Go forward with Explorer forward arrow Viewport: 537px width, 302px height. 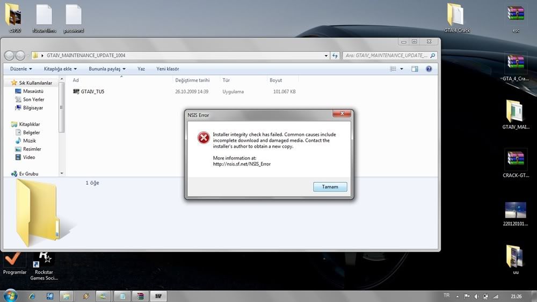pos(20,55)
